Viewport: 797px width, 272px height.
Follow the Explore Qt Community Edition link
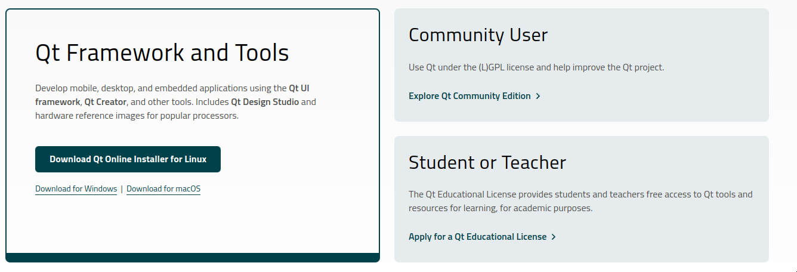click(x=469, y=96)
